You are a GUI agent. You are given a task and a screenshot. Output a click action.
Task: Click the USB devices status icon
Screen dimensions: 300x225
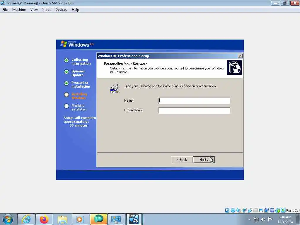(250, 210)
